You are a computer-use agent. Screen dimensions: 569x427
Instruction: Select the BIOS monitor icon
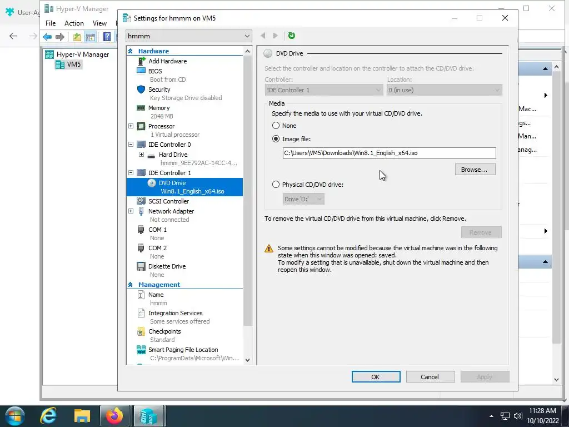(141, 71)
